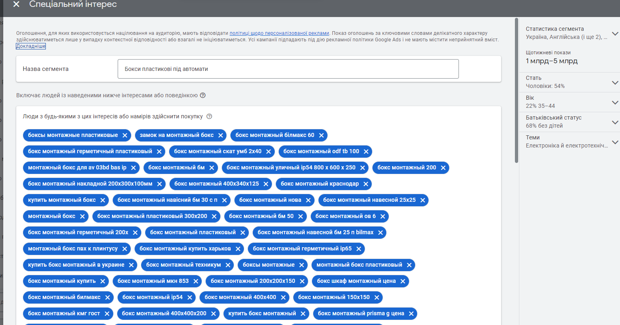Image resolution: width=620 pixels, height=325 pixels.
Task: Show help for purchase intent section
Action: tap(209, 117)
